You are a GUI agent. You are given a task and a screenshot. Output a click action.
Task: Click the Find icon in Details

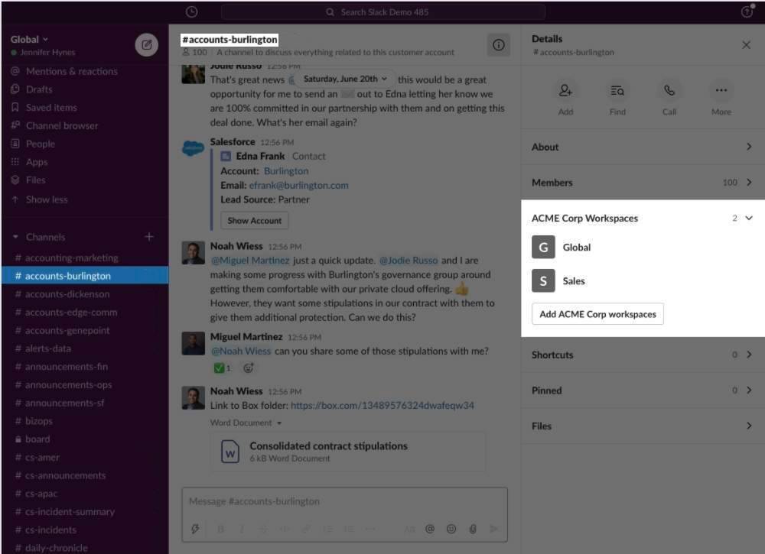point(617,90)
